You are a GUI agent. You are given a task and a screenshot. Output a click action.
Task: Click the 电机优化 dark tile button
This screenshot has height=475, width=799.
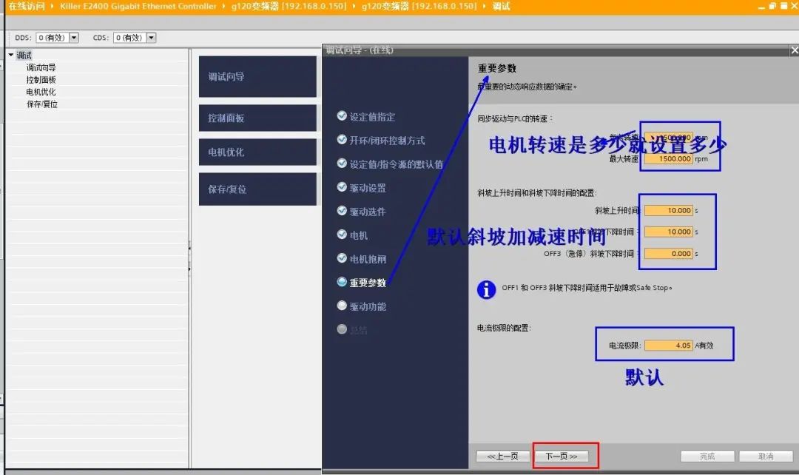point(257,152)
